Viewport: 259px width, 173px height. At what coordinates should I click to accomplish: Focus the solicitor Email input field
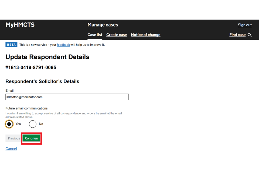(67, 97)
